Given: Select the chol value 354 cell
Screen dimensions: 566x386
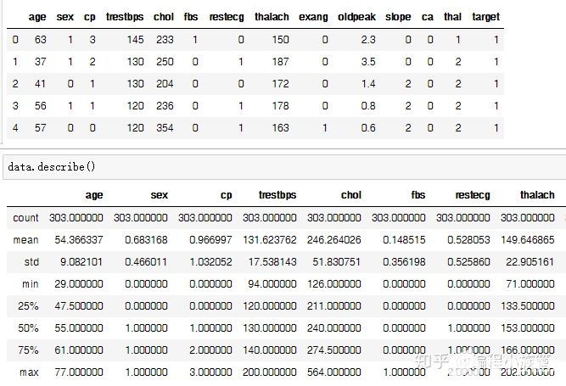Looking at the screenshot, I should (164, 127).
